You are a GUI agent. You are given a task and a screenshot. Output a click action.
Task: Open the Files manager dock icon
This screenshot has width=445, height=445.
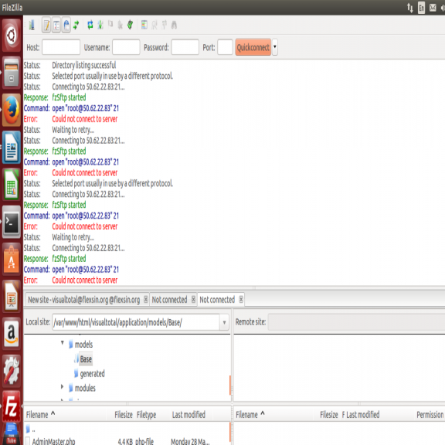click(12, 73)
